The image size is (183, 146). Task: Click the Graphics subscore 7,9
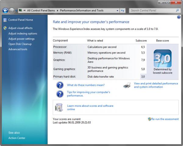pos(143,60)
